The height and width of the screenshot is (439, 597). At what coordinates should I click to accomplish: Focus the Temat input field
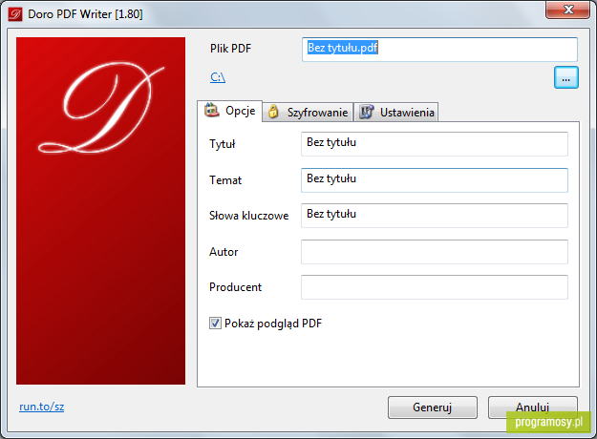point(434,180)
